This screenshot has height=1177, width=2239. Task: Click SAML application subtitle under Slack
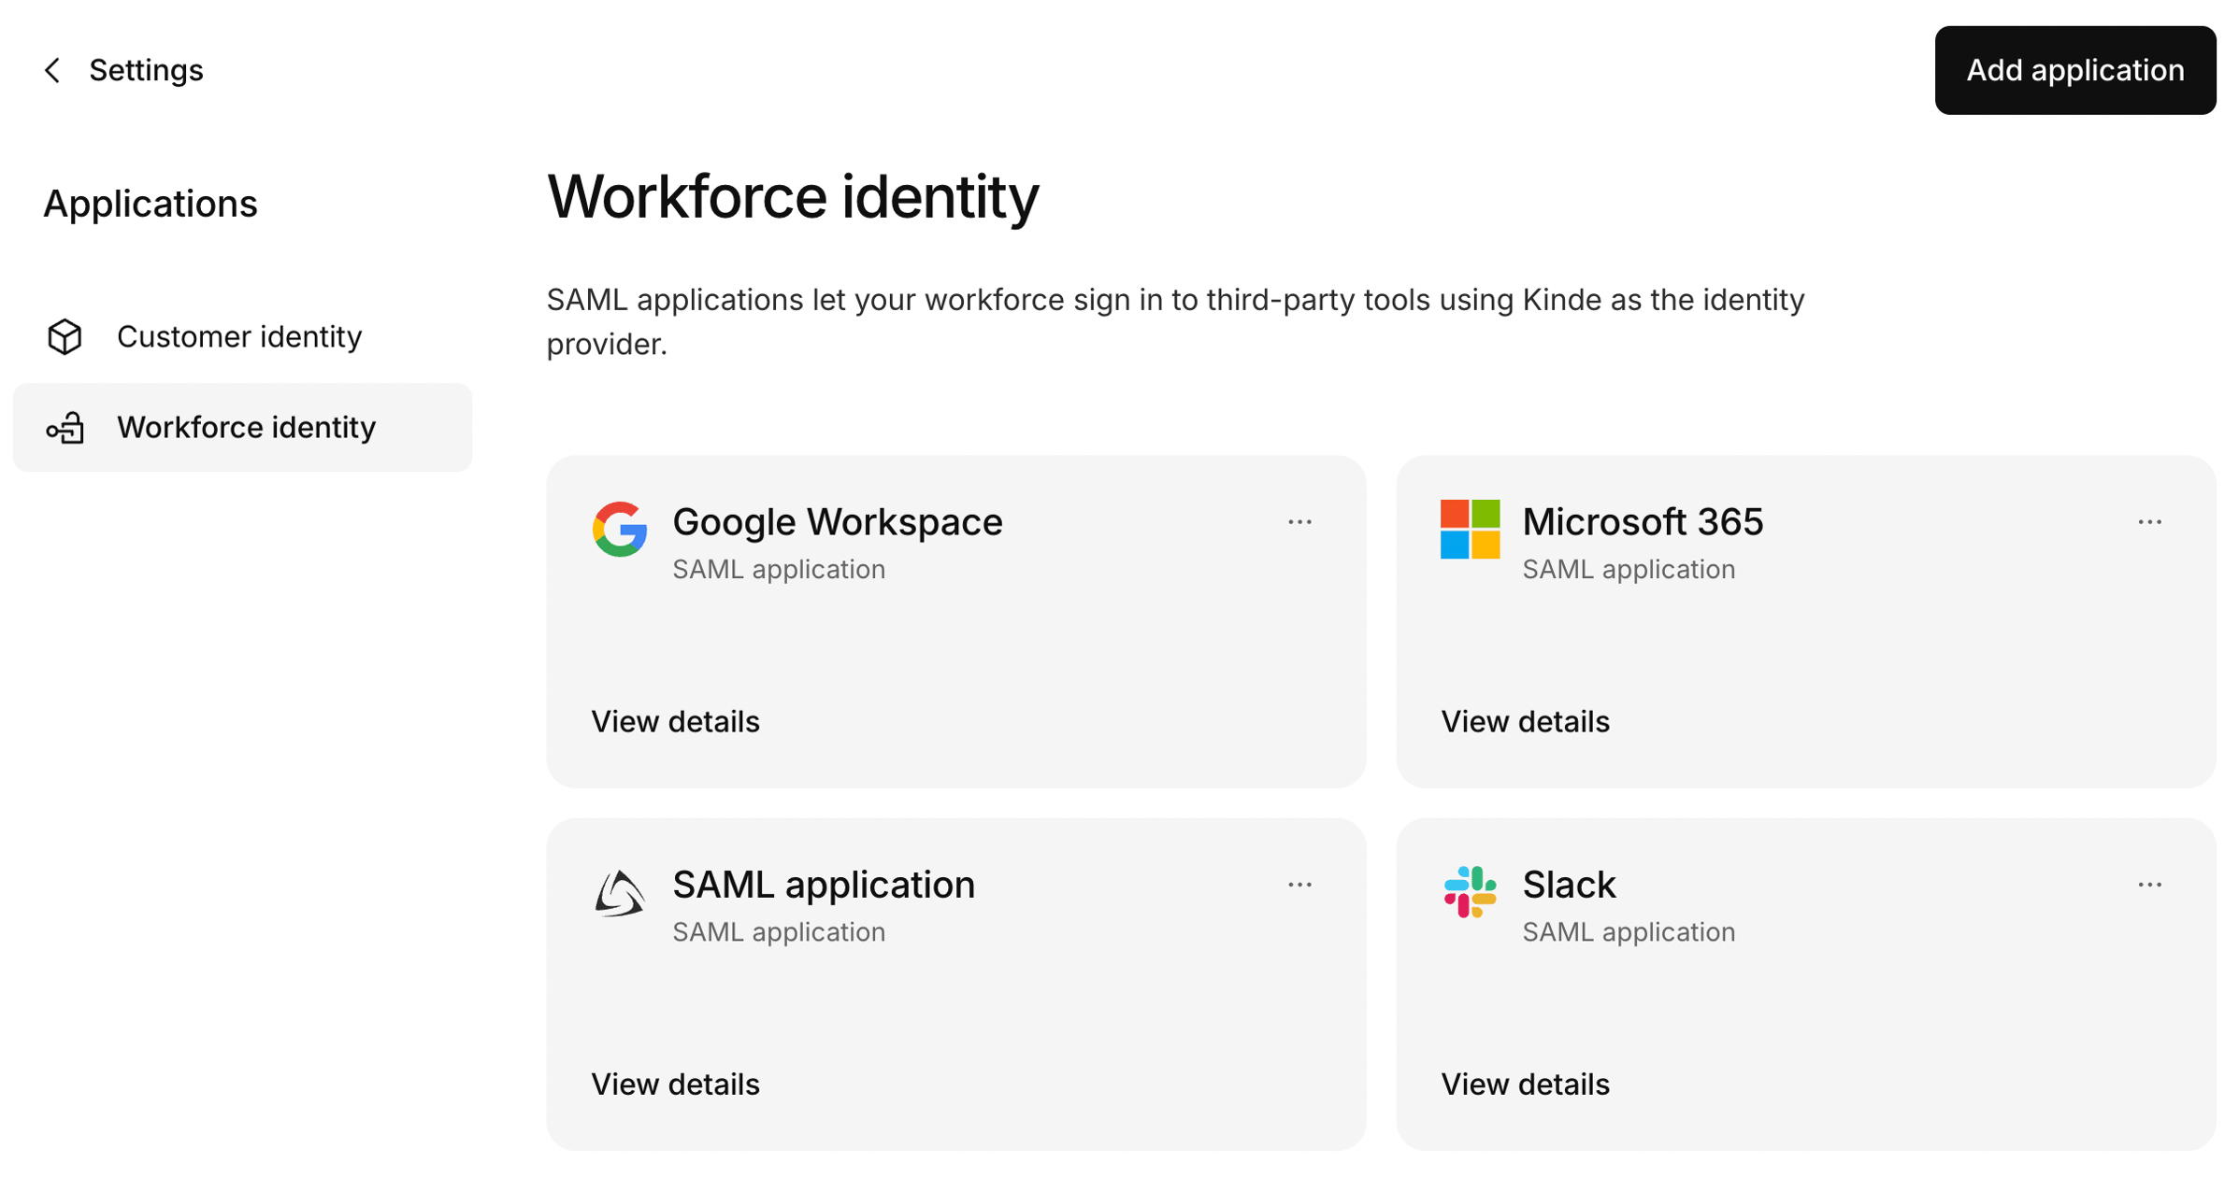coord(1629,931)
